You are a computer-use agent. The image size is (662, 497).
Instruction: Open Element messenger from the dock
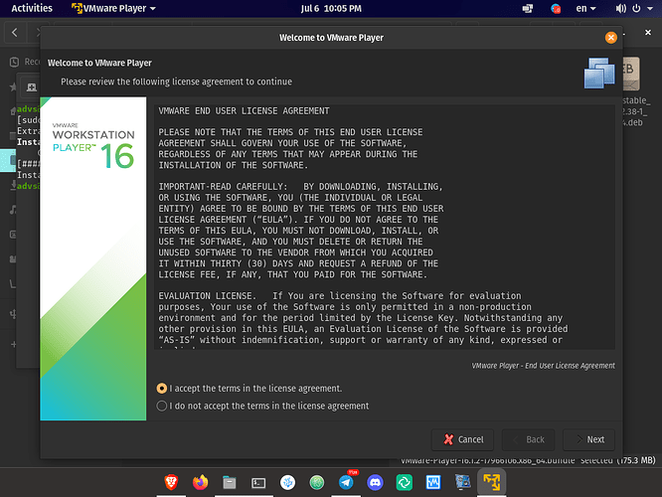point(404,482)
